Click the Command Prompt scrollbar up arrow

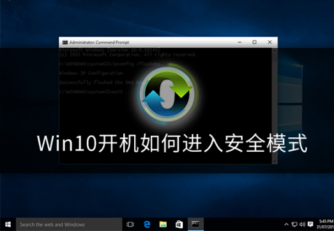point(275,50)
